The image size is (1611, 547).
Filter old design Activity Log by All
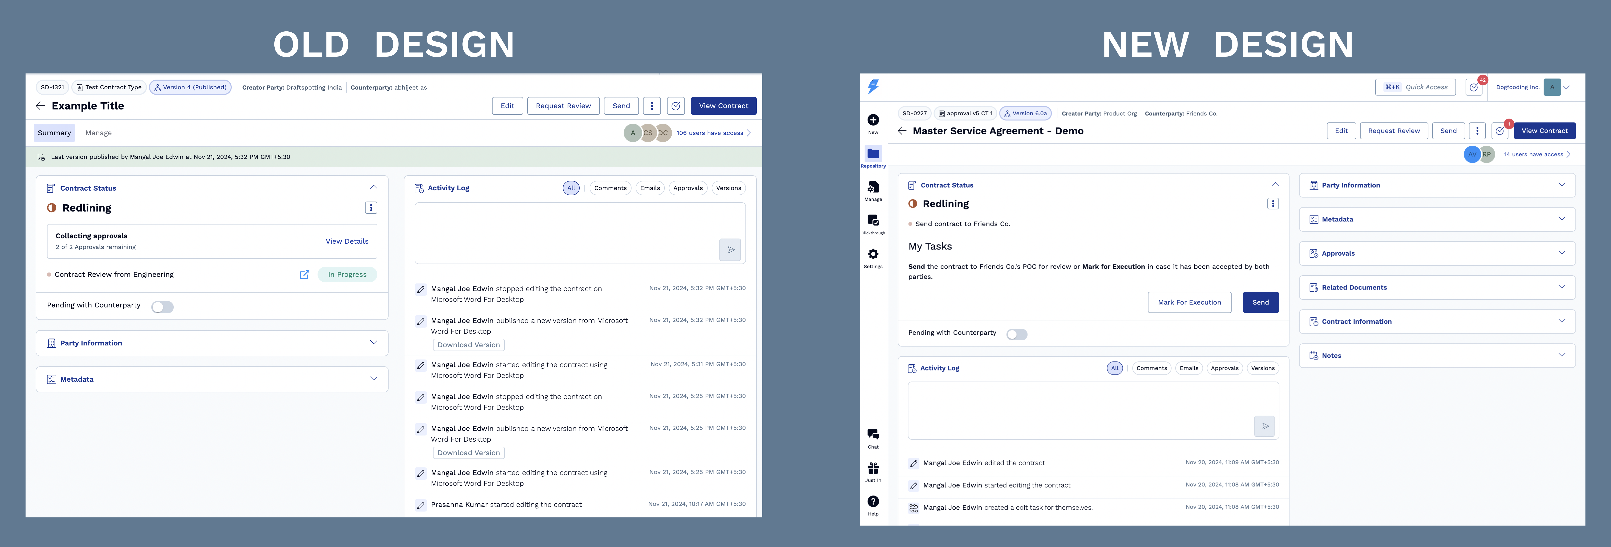pos(571,188)
